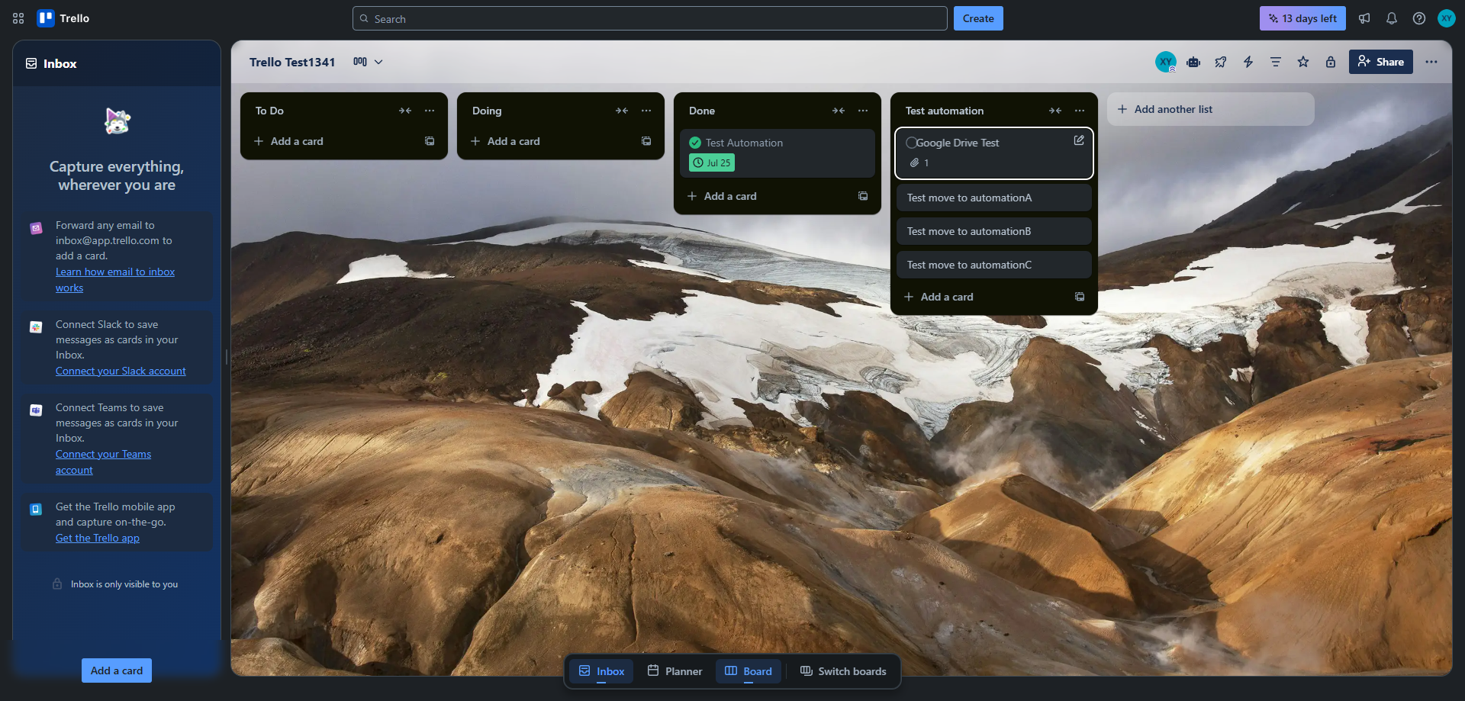Click the Share button
The height and width of the screenshot is (701, 1465).
coord(1381,62)
